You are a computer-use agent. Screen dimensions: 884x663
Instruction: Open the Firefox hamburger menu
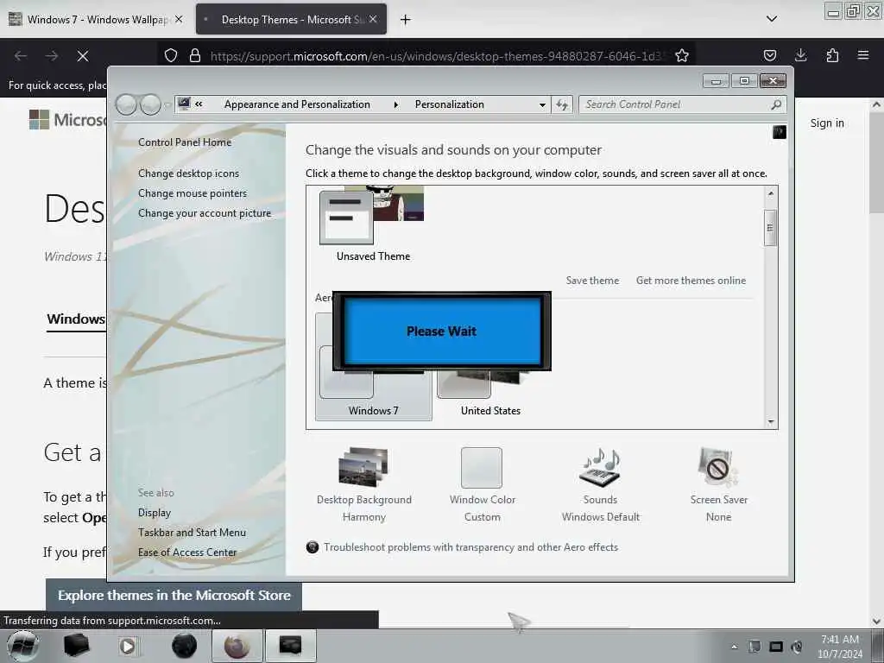click(863, 55)
